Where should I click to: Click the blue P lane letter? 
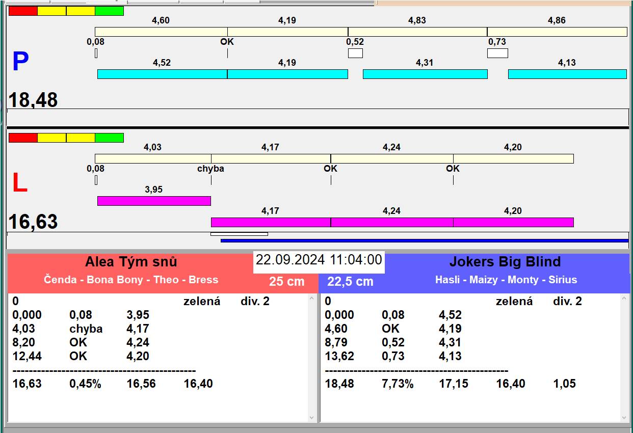click(20, 62)
